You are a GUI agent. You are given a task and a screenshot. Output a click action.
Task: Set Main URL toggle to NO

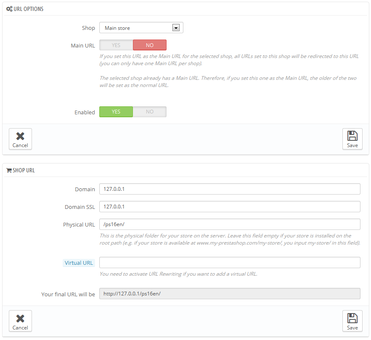[150, 45]
